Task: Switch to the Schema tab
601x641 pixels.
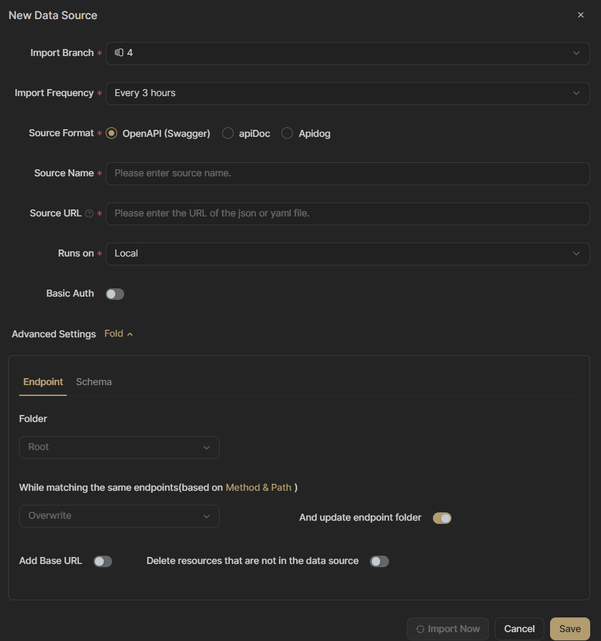Action: point(94,382)
